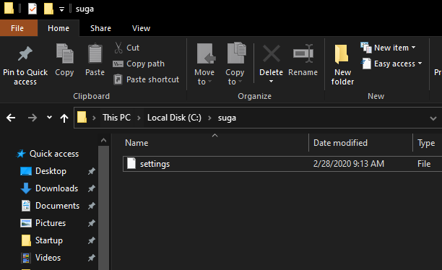The image size is (442, 270).
Task: Open address bar history dropdown
Action: pos(433,118)
